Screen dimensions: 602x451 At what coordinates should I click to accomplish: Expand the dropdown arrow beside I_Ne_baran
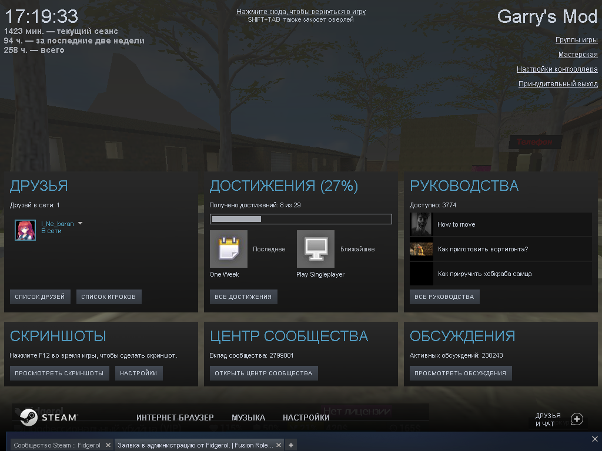click(80, 223)
